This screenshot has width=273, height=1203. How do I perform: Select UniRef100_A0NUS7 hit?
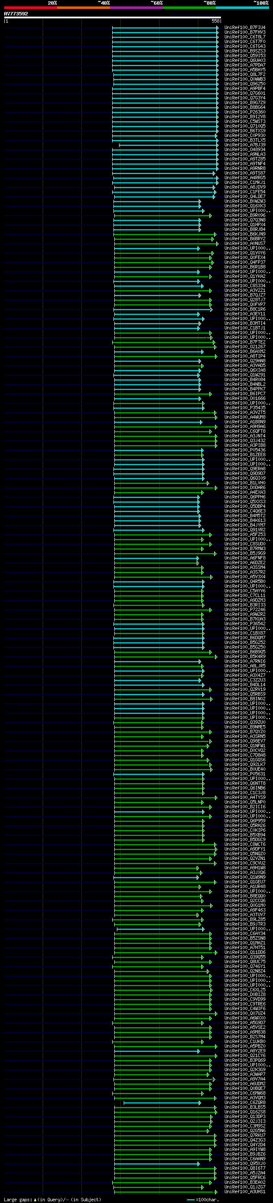point(245,244)
